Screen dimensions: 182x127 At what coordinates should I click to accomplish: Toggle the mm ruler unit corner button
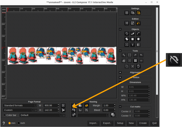point(4,10)
